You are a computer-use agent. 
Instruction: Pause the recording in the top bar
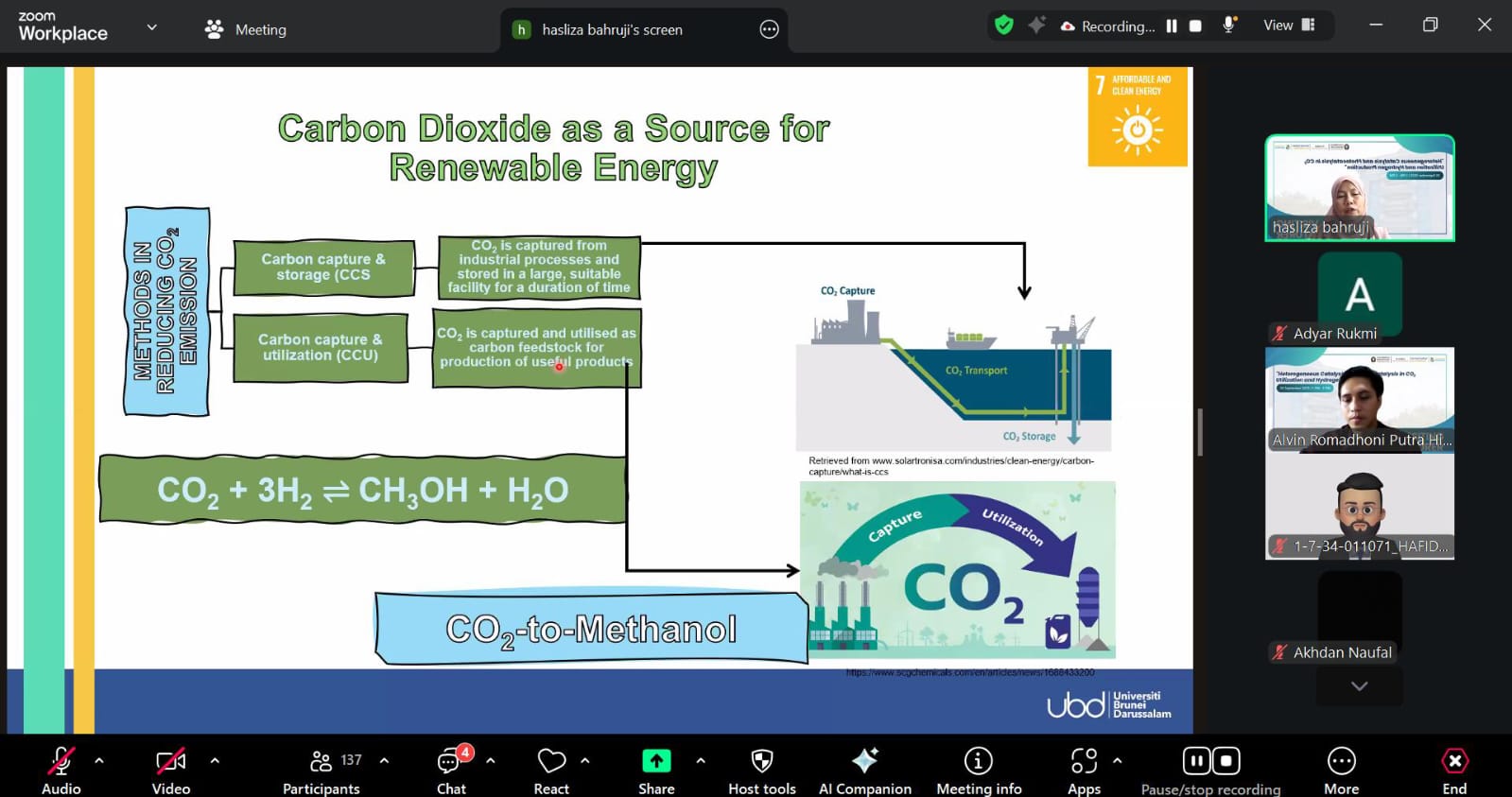tap(1172, 26)
